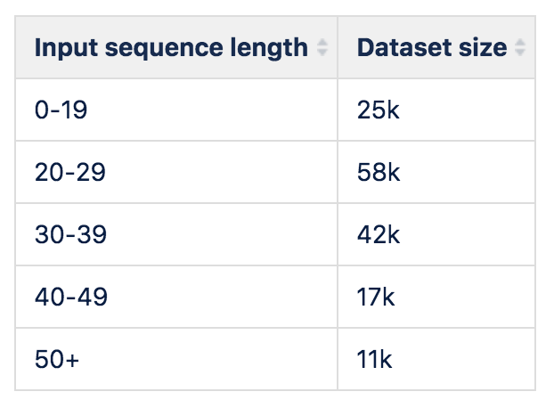
Task: Click the border line between 25k and 58k cells
Action: 436,141
